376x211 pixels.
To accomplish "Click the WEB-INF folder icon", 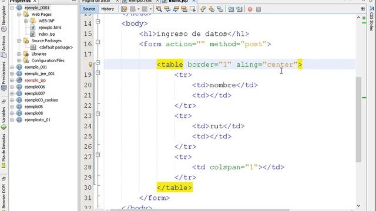I will 33,21.
